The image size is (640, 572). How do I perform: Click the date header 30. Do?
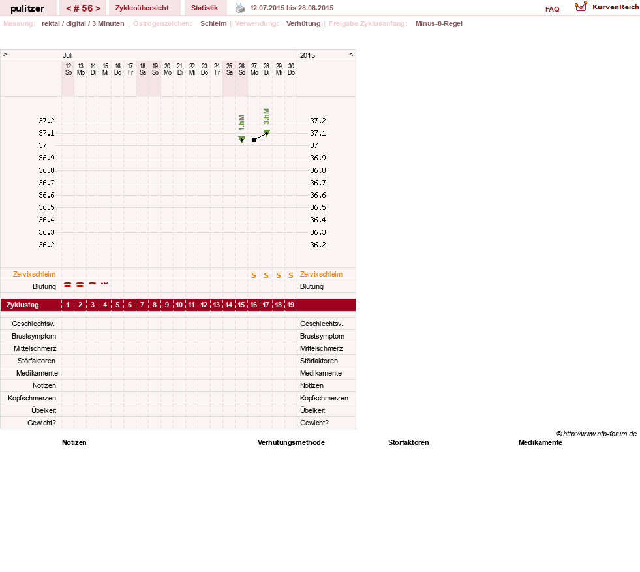292,69
